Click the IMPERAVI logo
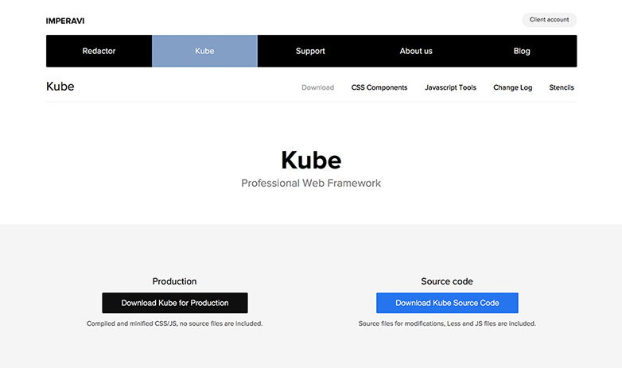Image resolution: width=622 pixels, height=368 pixels. coord(65,21)
